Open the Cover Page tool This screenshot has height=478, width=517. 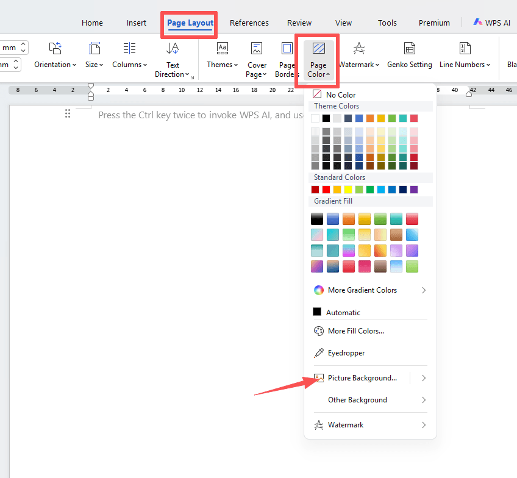(x=257, y=49)
